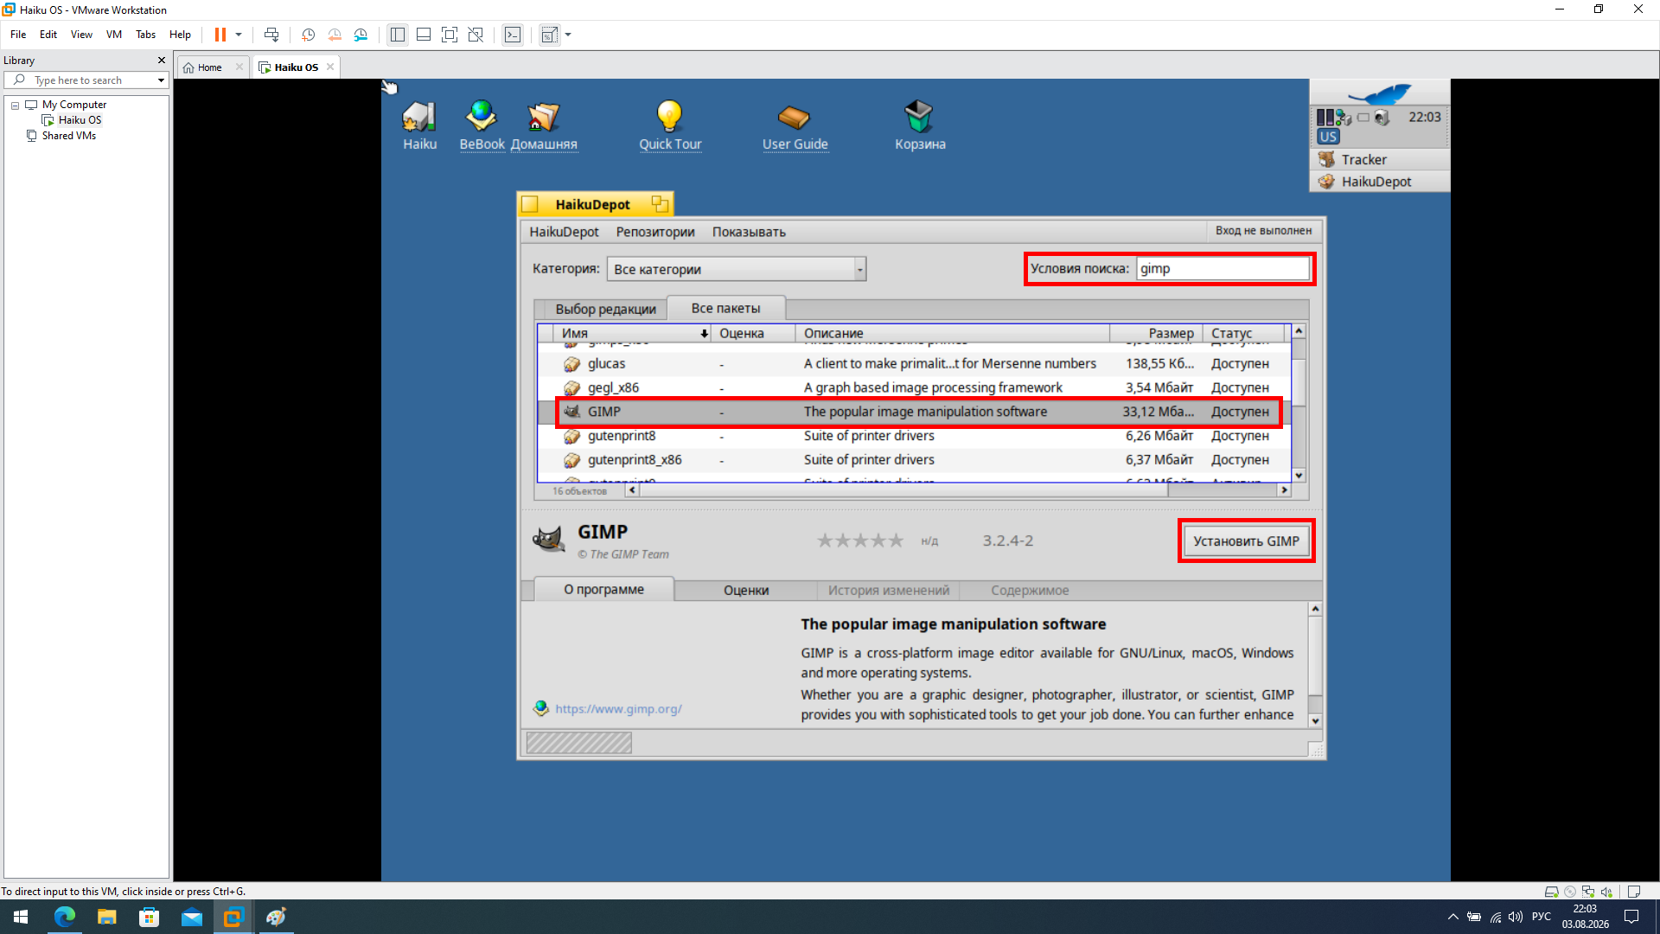Image resolution: width=1660 pixels, height=934 pixels.
Task: Collapse the My Computer tree node
Action: (x=15, y=105)
